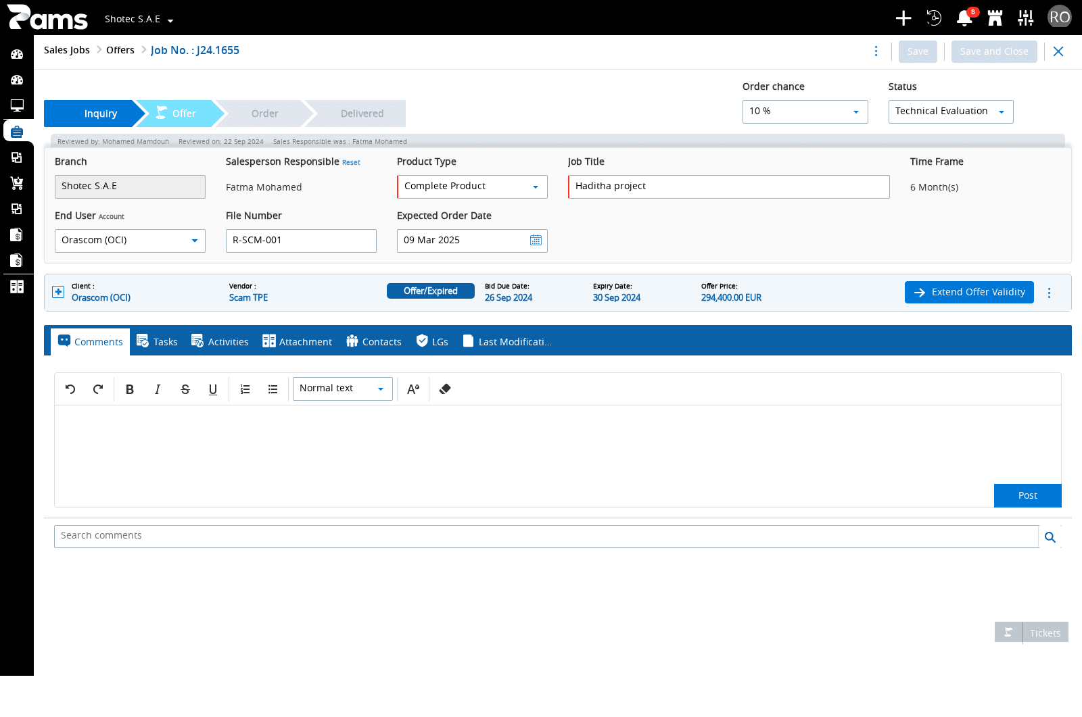Screen dimensions: 1082x717
Task: Toggle bold formatting
Action: pos(130,389)
